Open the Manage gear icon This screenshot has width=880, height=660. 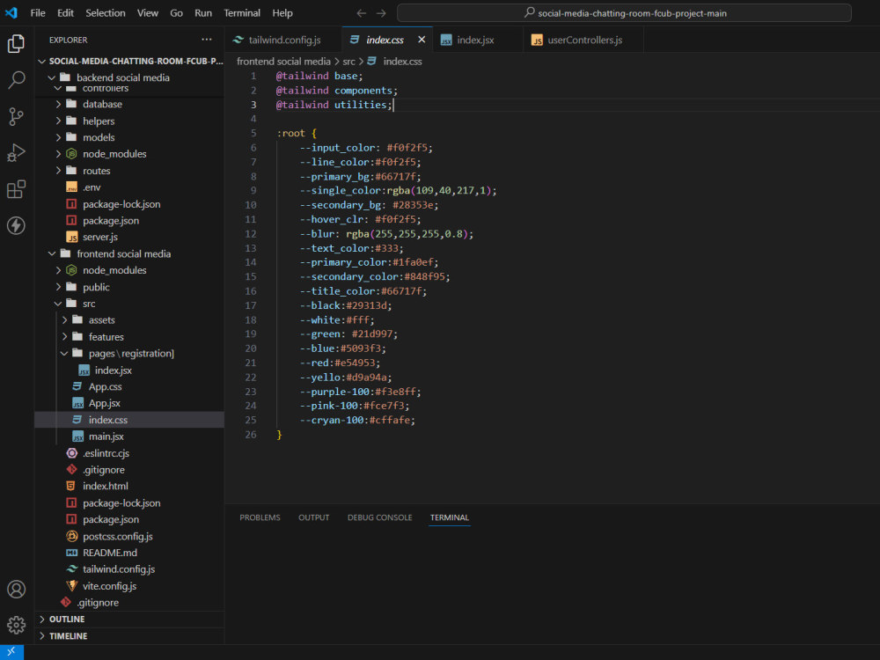(16, 625)
